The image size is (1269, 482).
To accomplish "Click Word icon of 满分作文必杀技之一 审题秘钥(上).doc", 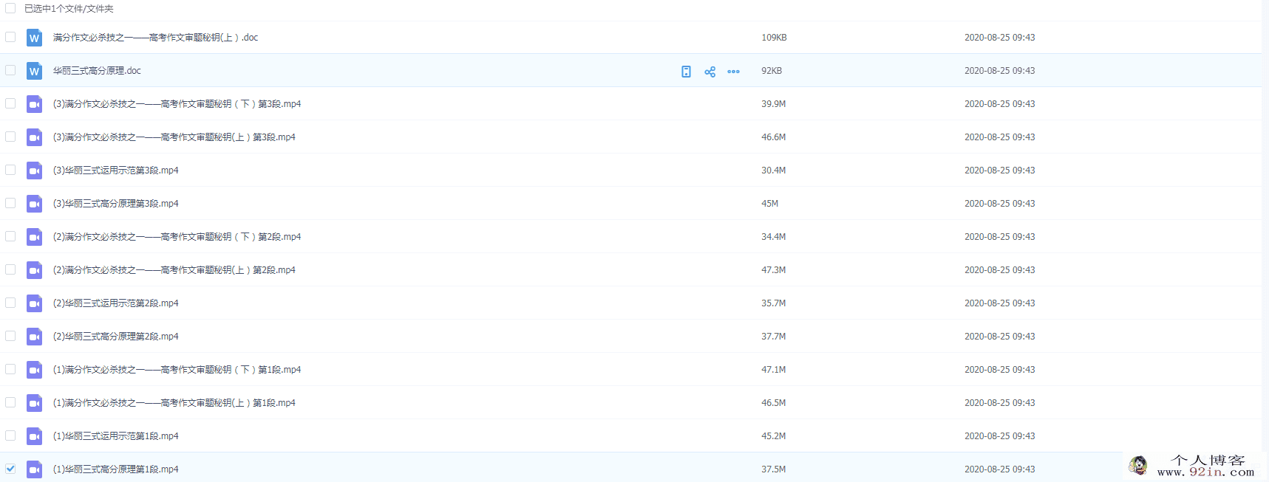I will (x=34, y=38).
